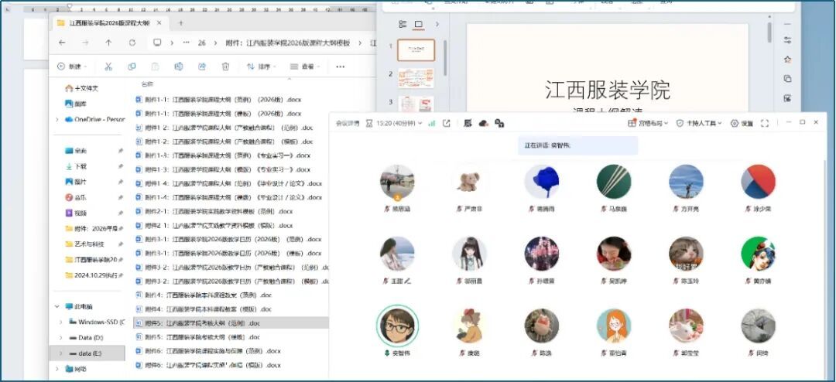
Task: Click breadcrumb 26 in Explorer address bar
Action: tap(201, 43)
